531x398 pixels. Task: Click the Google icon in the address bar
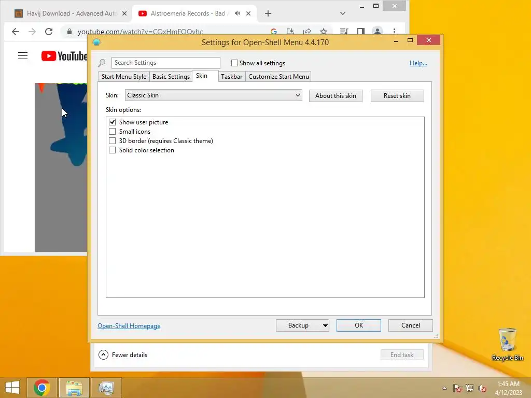(x=274, y=32)
